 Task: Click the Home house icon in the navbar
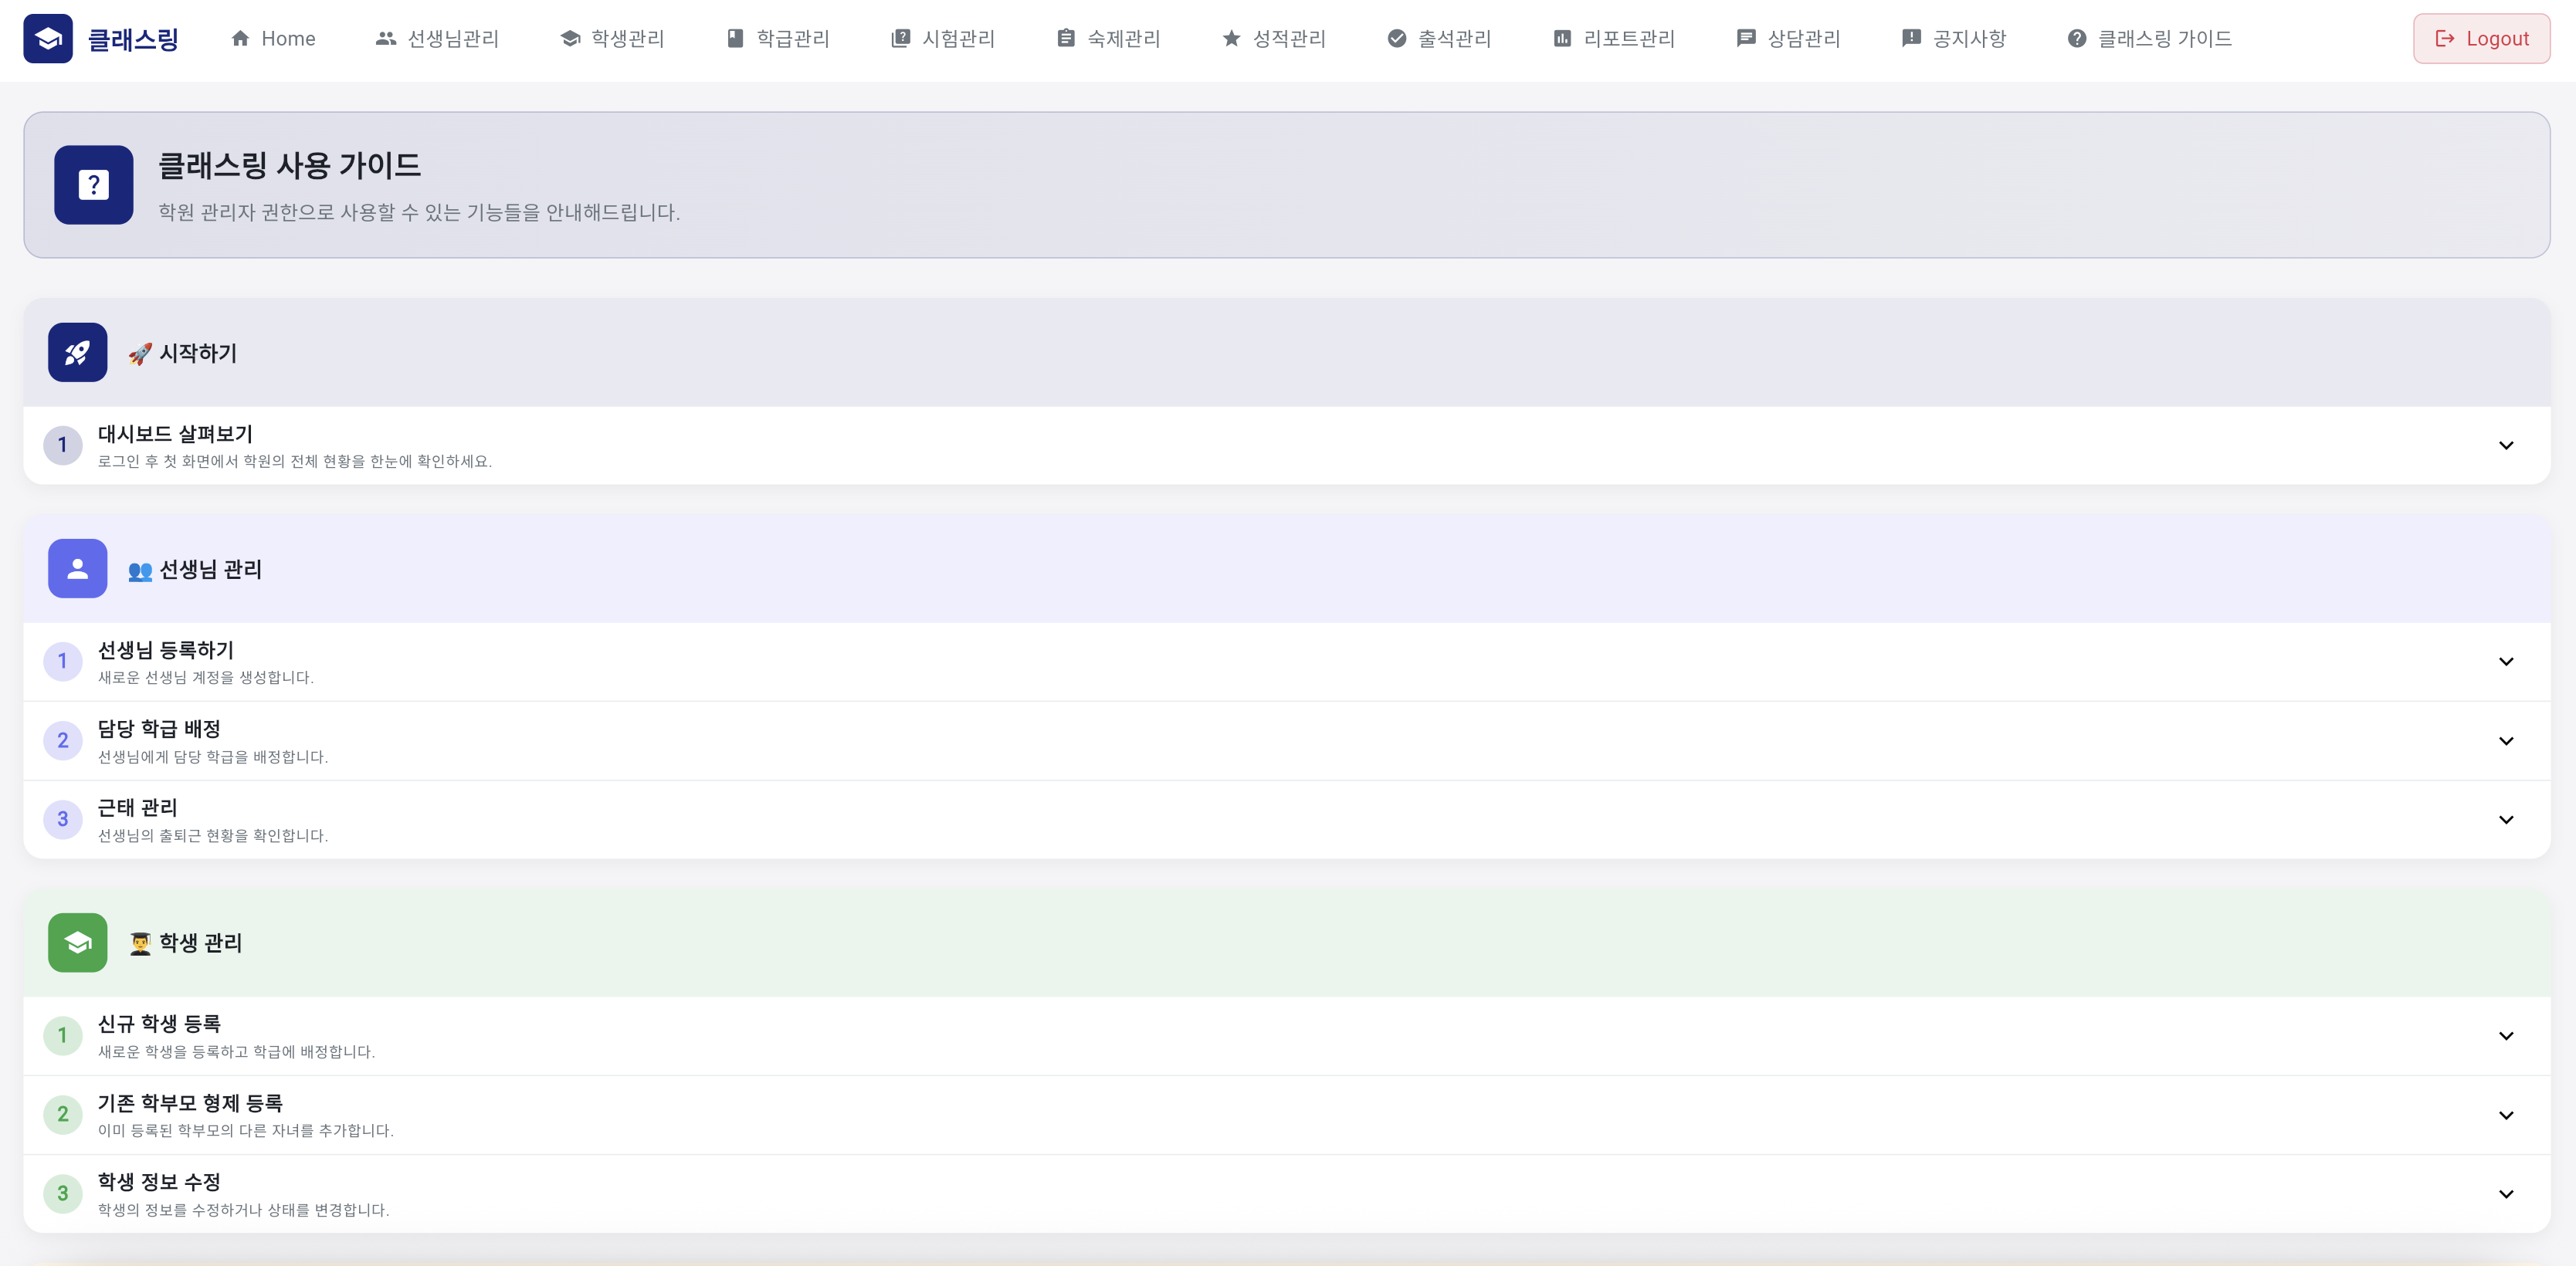coord(240,39)
